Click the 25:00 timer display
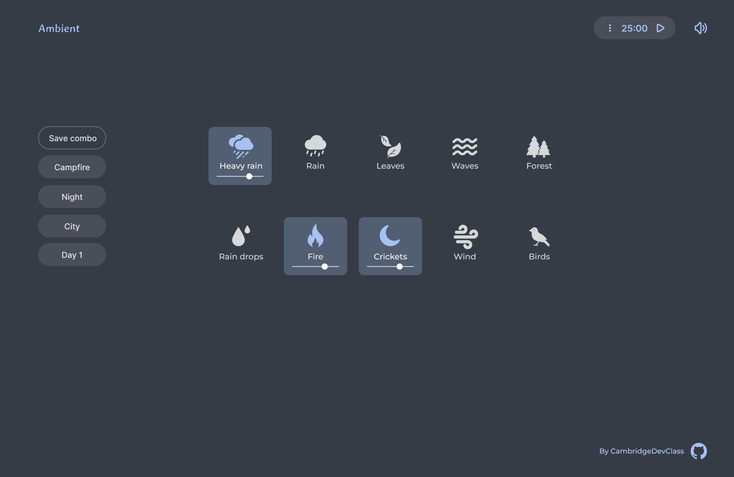This screenshot has height=477, width=734. (635, 28)
